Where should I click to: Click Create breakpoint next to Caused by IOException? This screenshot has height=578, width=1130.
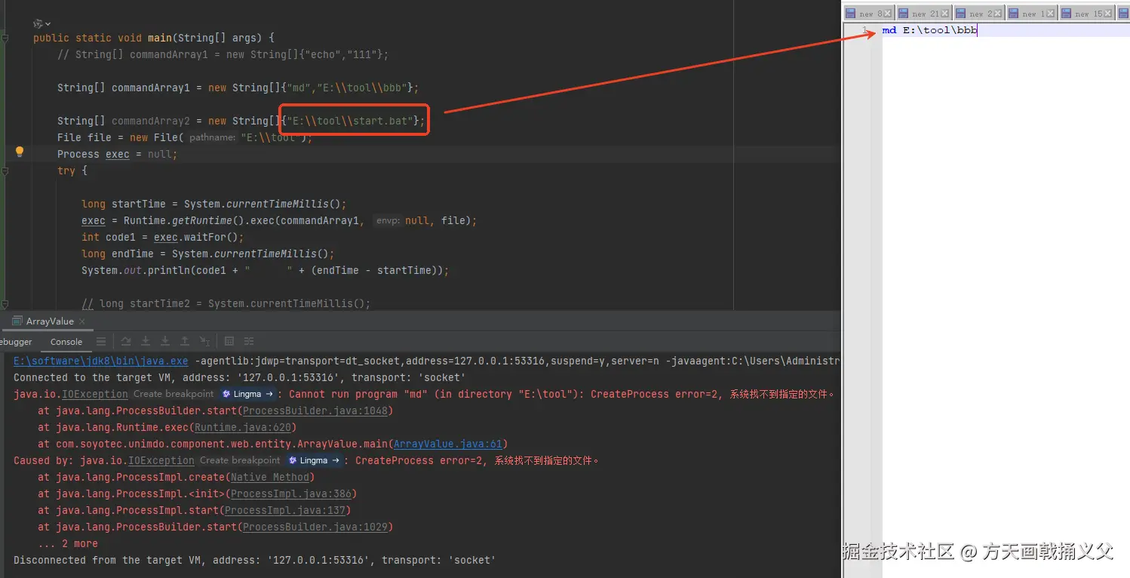240,460
